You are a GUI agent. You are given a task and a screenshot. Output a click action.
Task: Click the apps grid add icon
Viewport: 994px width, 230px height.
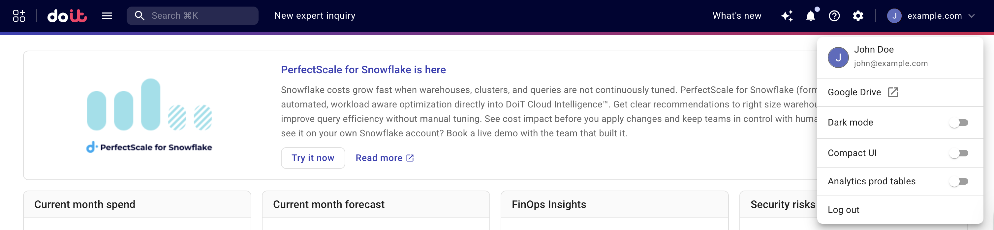click(19, 16)
